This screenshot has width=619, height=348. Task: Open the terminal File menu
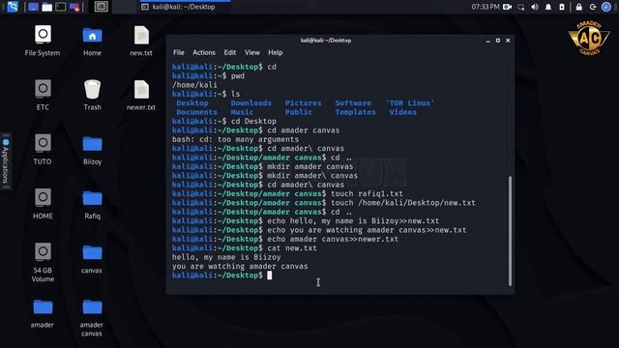pyautogui.click(x=178, y=52)
